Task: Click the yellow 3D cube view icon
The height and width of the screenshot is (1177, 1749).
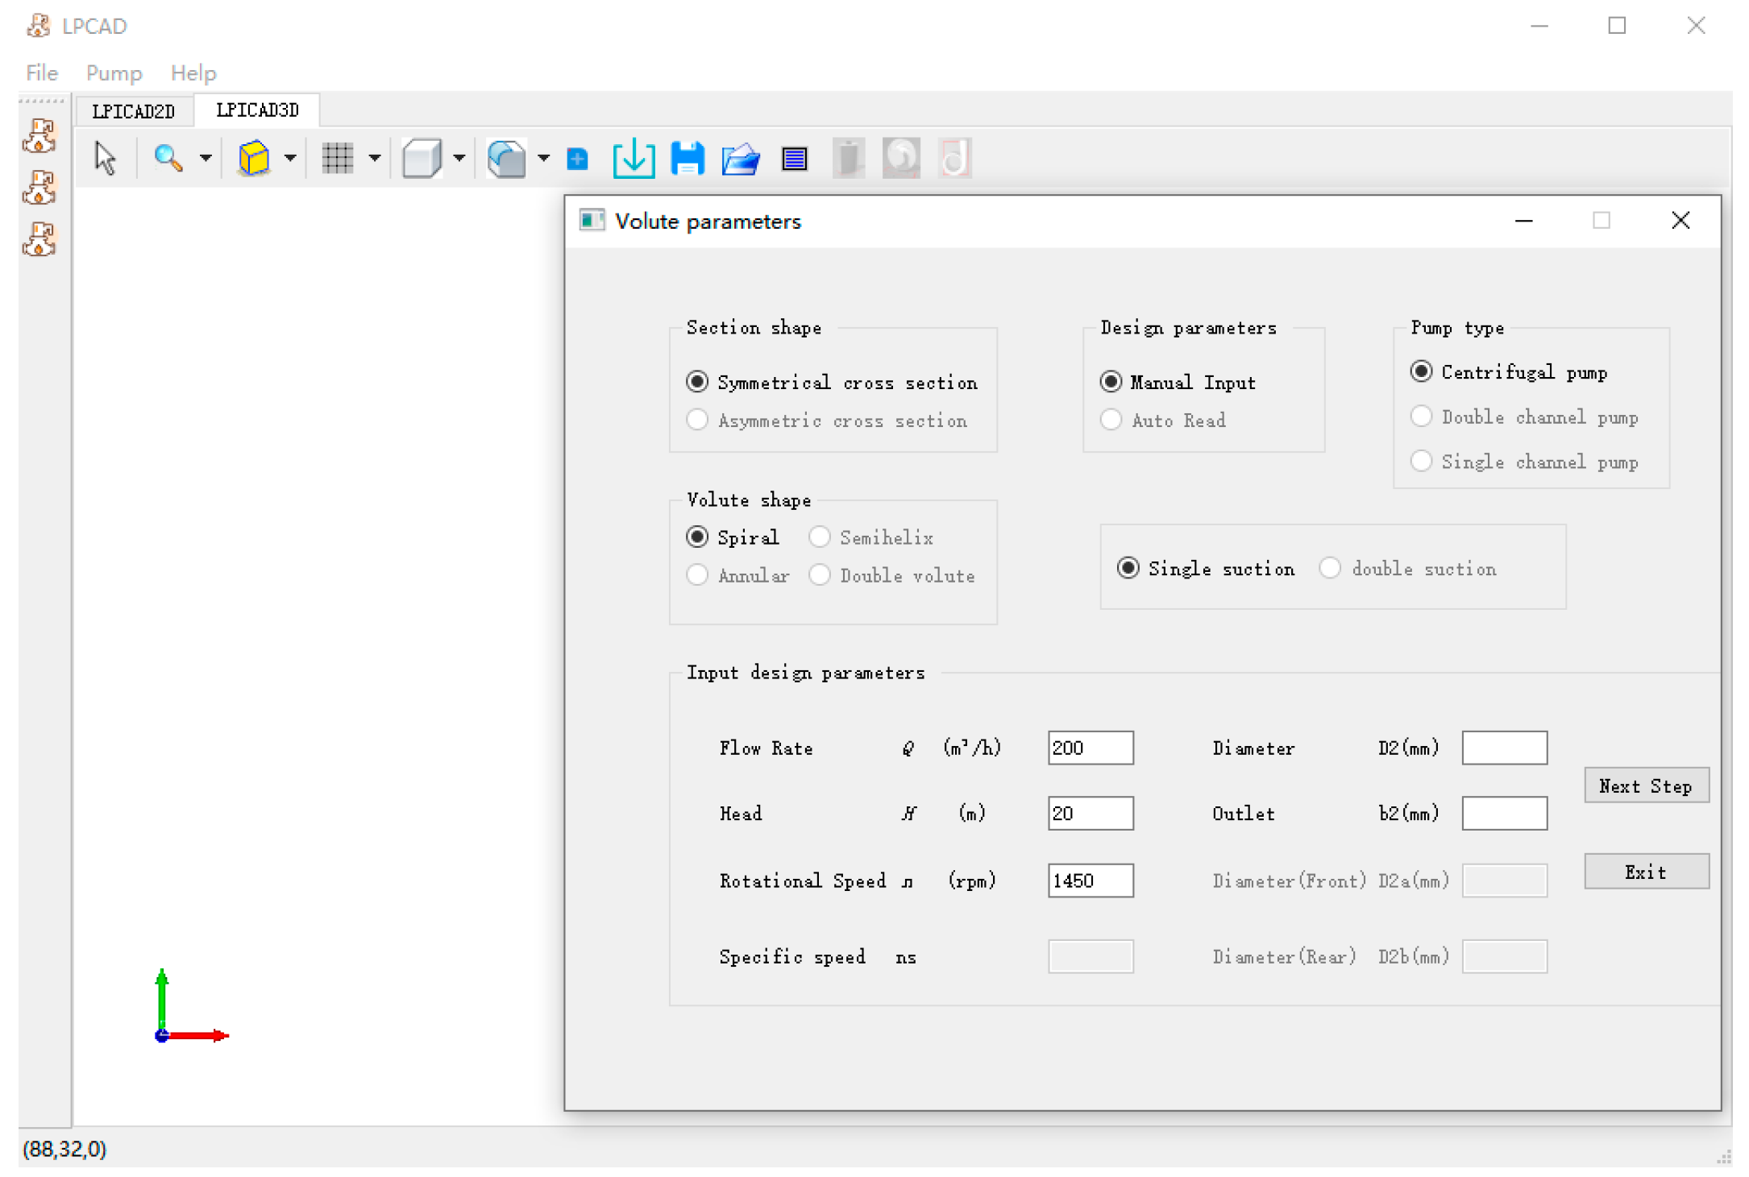Action: coord(254,158)
